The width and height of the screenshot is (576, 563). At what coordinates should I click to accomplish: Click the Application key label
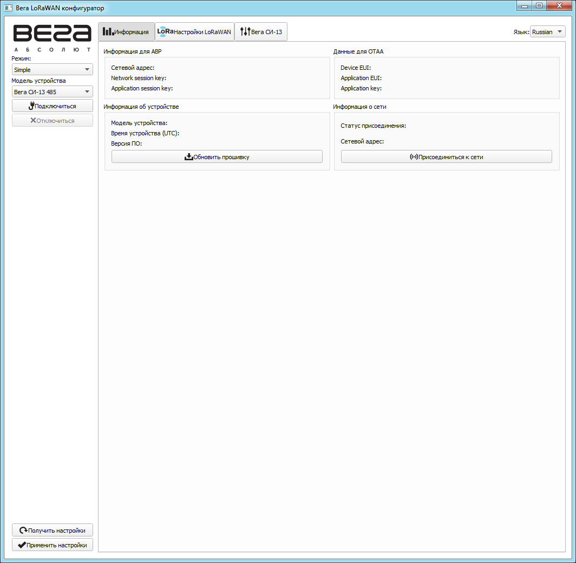click(361, 88)
